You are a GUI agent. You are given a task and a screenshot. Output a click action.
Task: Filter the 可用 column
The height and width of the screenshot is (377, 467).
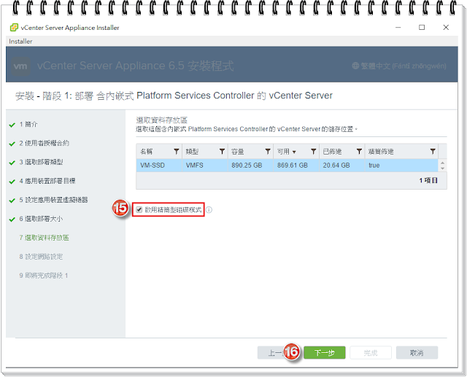click(x=313, y=152)
